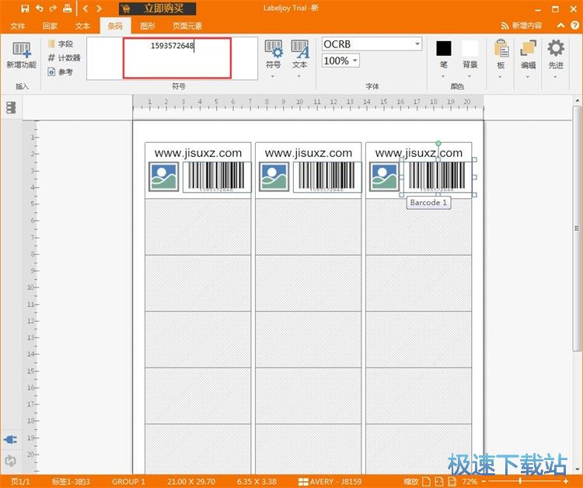
Task: Zoom to full page with first zoom icon
Action: pyautogui.click(x=427, y=482)
